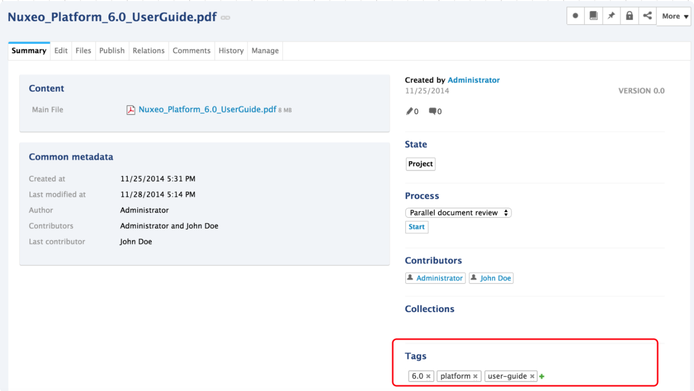Viewport: 694px width, 391px height.
Task: Click the user icon beside Administrator contributor
Action: click(x=410, y=278)
